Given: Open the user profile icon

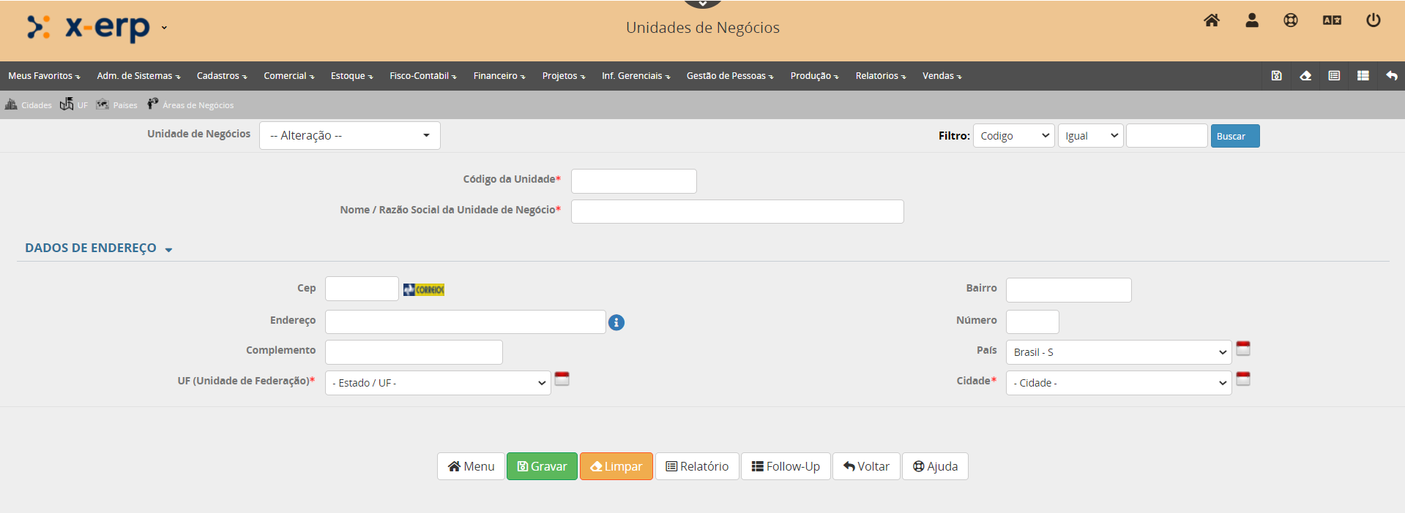Looking at the screenshot, I should pyautogui.click(x=1252, y=20).
